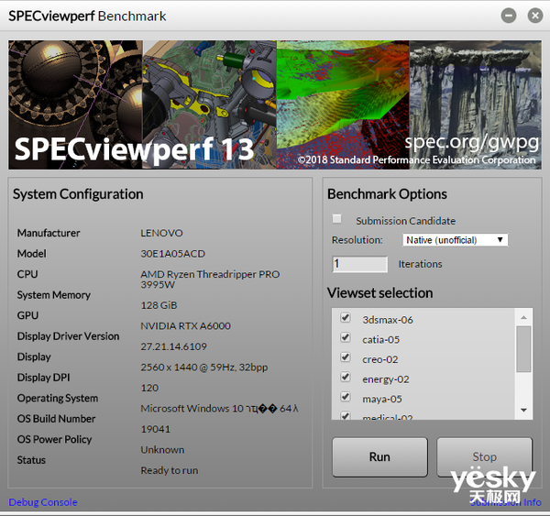Click the viewset list scroll-down arrow

tap(523, 411)
